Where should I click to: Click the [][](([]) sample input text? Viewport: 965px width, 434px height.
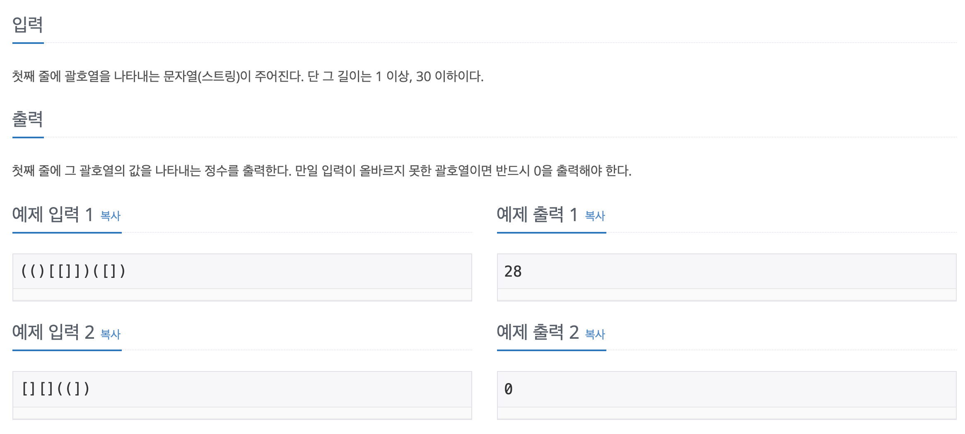click(55, 389)
